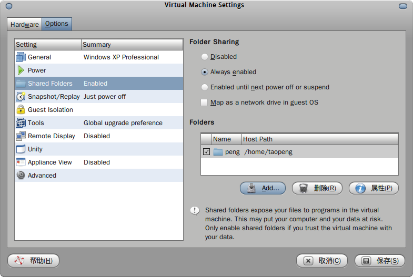Select the Tools setting label
This screenshot has width=413, height=277.
(x=36, y=123)
